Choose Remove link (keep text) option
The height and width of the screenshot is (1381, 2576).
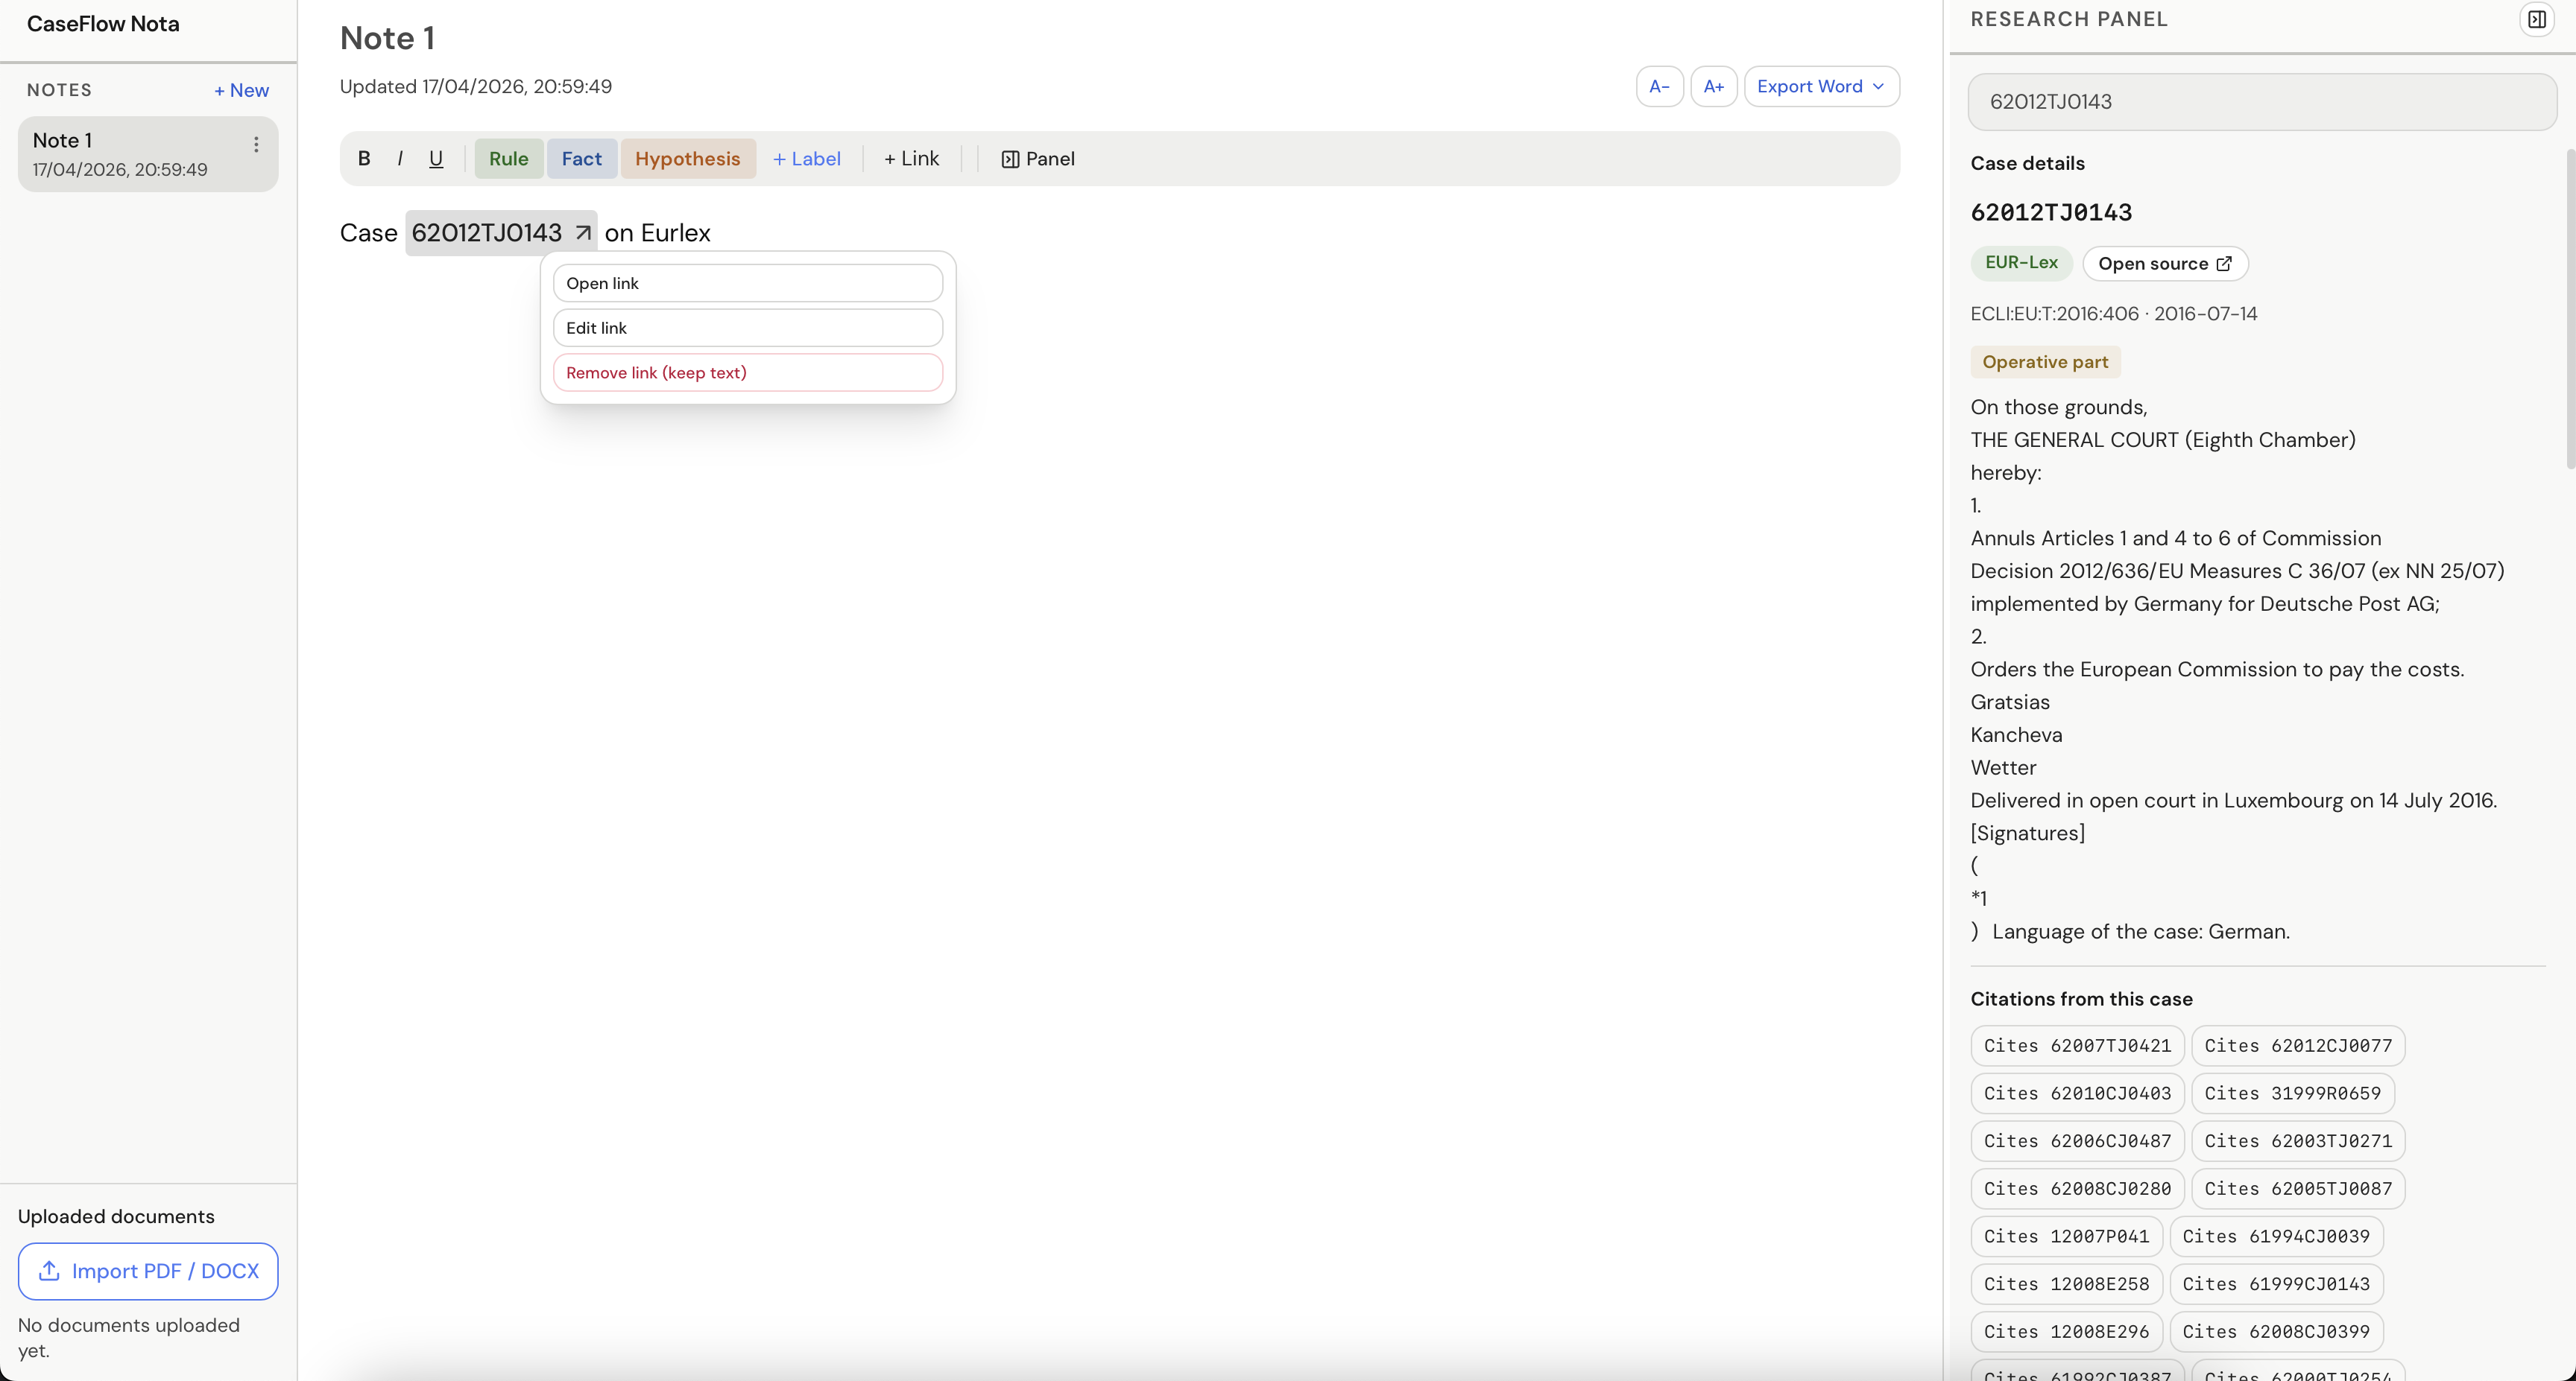(x=748, y=372)
